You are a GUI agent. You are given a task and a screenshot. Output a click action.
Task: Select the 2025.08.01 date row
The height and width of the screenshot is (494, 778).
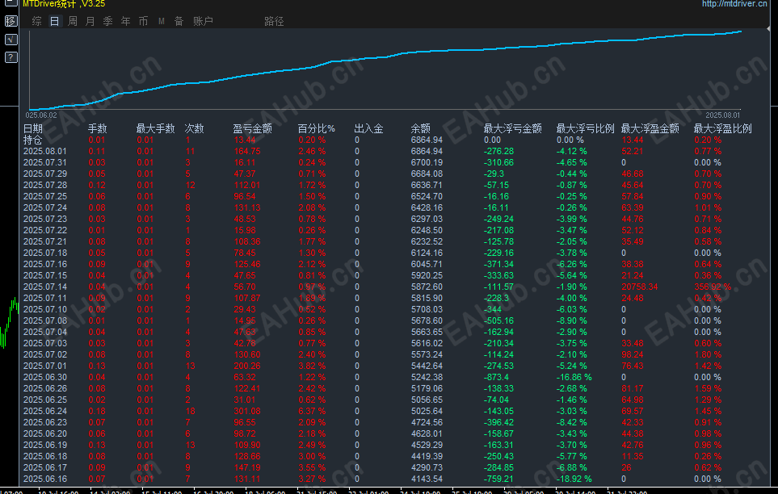(x=44, y=151)
